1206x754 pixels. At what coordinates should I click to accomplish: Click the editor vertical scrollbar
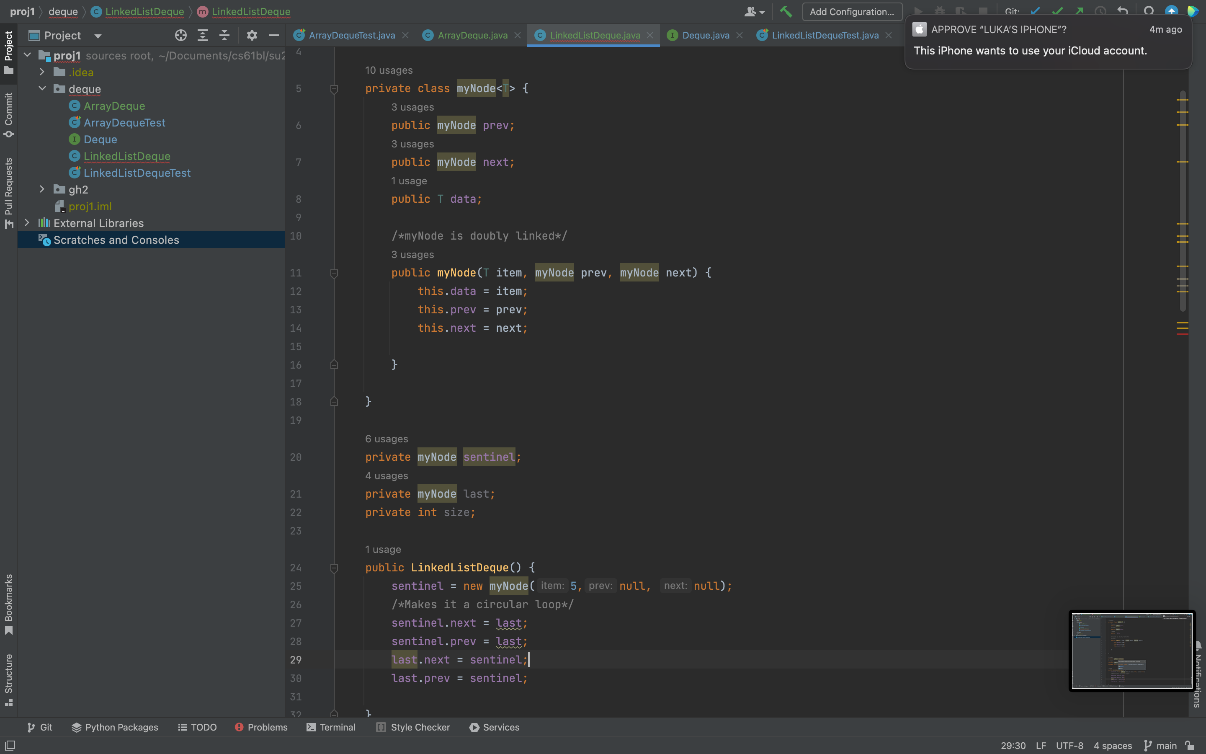[1183, 199]
